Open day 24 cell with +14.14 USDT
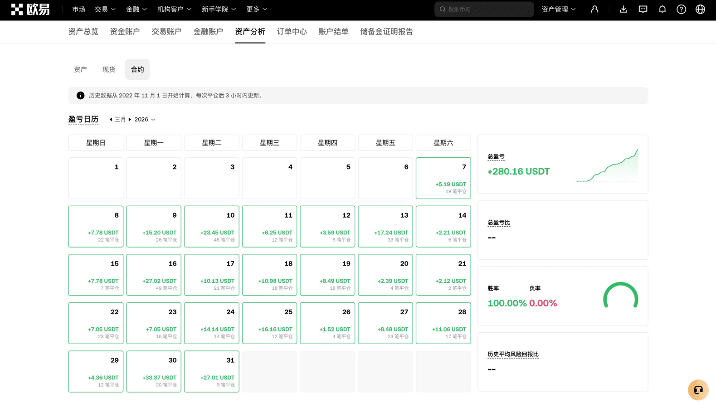Image resolution: width=716 pixels, height=408 pixels. pyautogui.click(x=211, y=323)
